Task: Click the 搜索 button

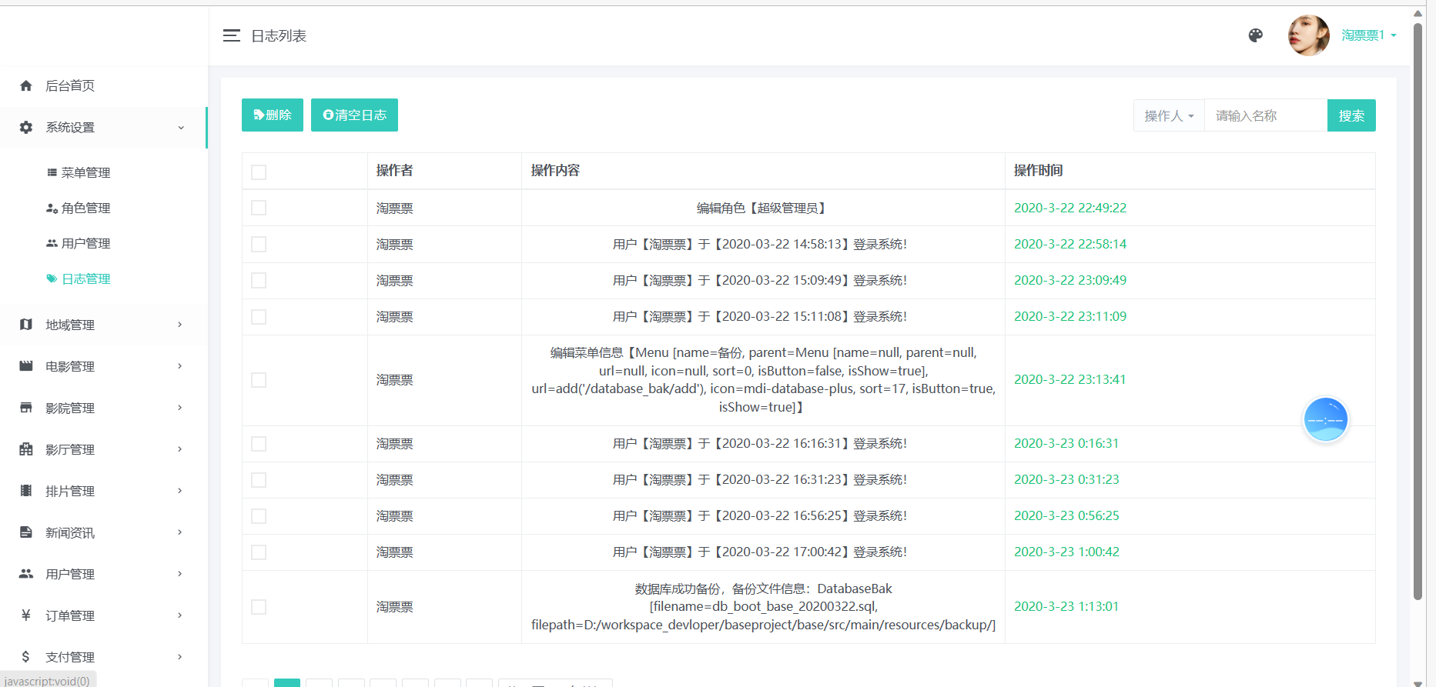Action: pos(1351,115)
